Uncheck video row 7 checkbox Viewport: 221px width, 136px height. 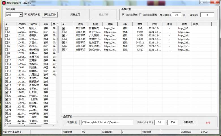tap(63, 50)
